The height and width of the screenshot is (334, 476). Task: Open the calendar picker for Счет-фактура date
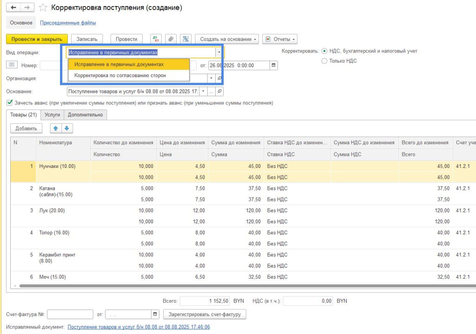(155, 315)
